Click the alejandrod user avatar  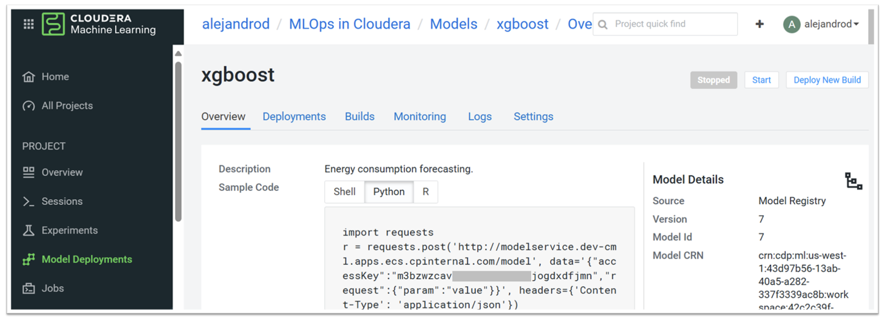792,24
